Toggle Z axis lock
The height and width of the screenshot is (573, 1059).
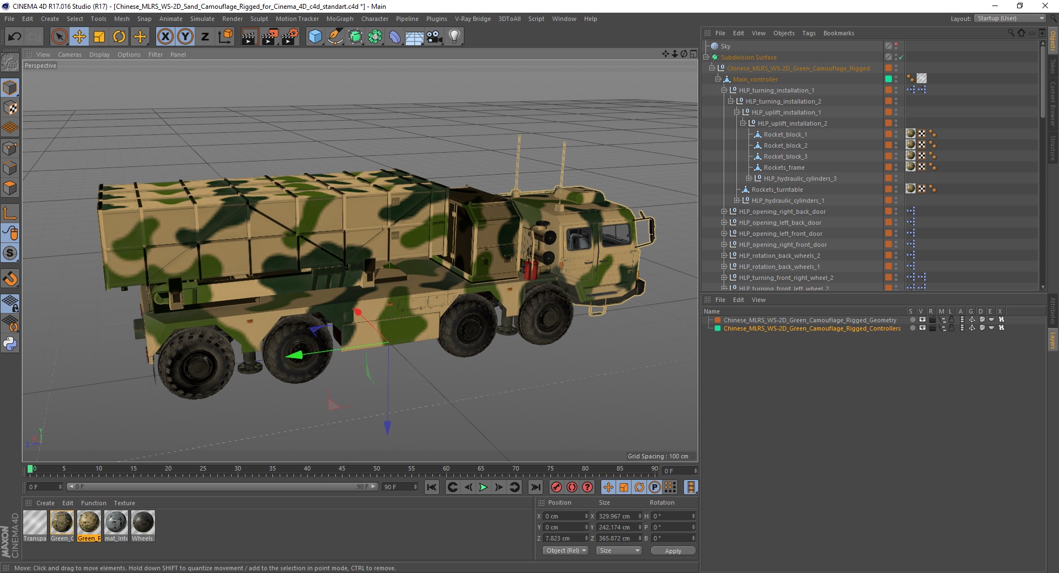(205, 37)
